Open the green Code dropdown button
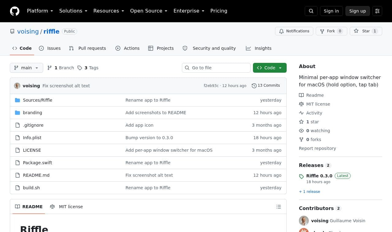This screenshot has width=392, height=232. (x=270, y=68)
